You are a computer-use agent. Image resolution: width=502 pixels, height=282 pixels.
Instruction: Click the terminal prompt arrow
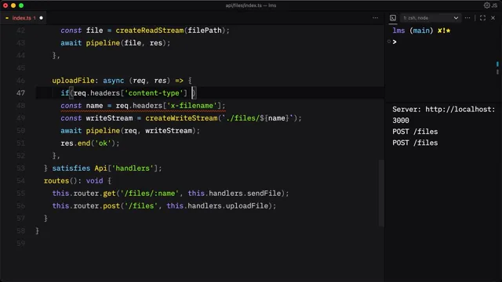point(395,42)
